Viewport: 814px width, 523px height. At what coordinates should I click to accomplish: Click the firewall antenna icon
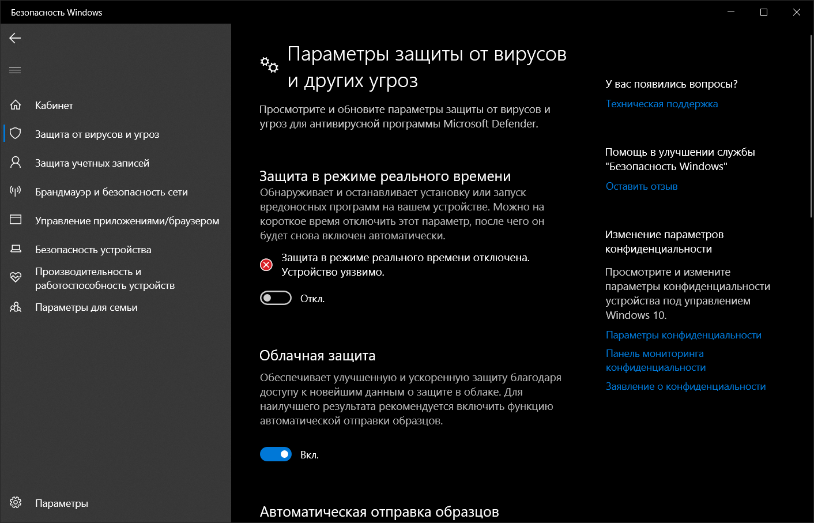click(16, 191)
